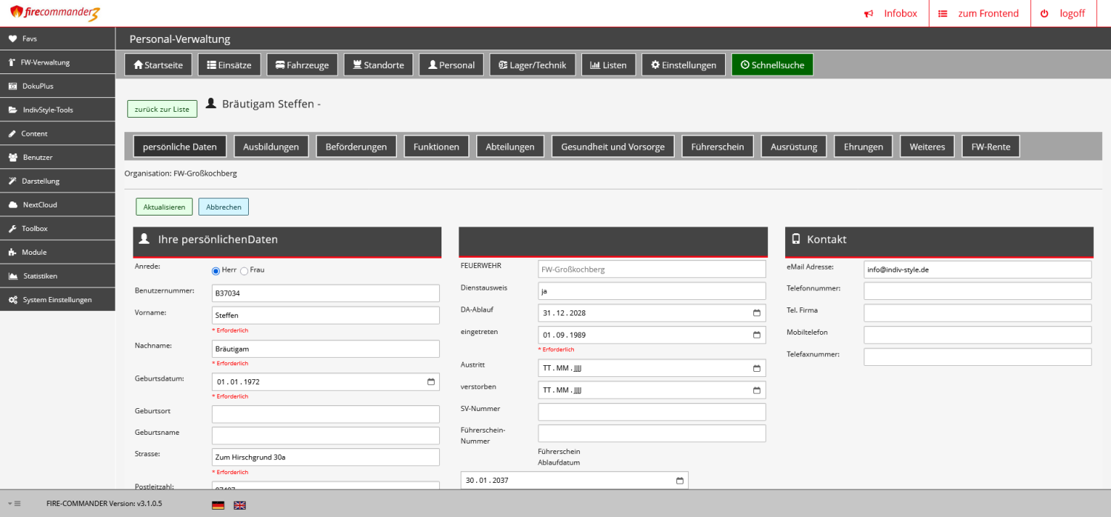Image resolution: width=1111 pixels, height=517 pixels.
Task: Open calendar picker for Geburtsdatum
Action: click(431, 382)
